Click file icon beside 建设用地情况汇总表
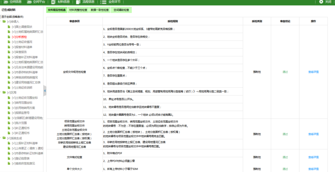 (x=9, y=82)
